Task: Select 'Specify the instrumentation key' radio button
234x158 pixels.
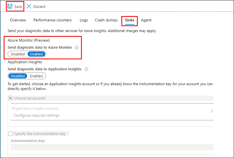Action: point(10,134)
